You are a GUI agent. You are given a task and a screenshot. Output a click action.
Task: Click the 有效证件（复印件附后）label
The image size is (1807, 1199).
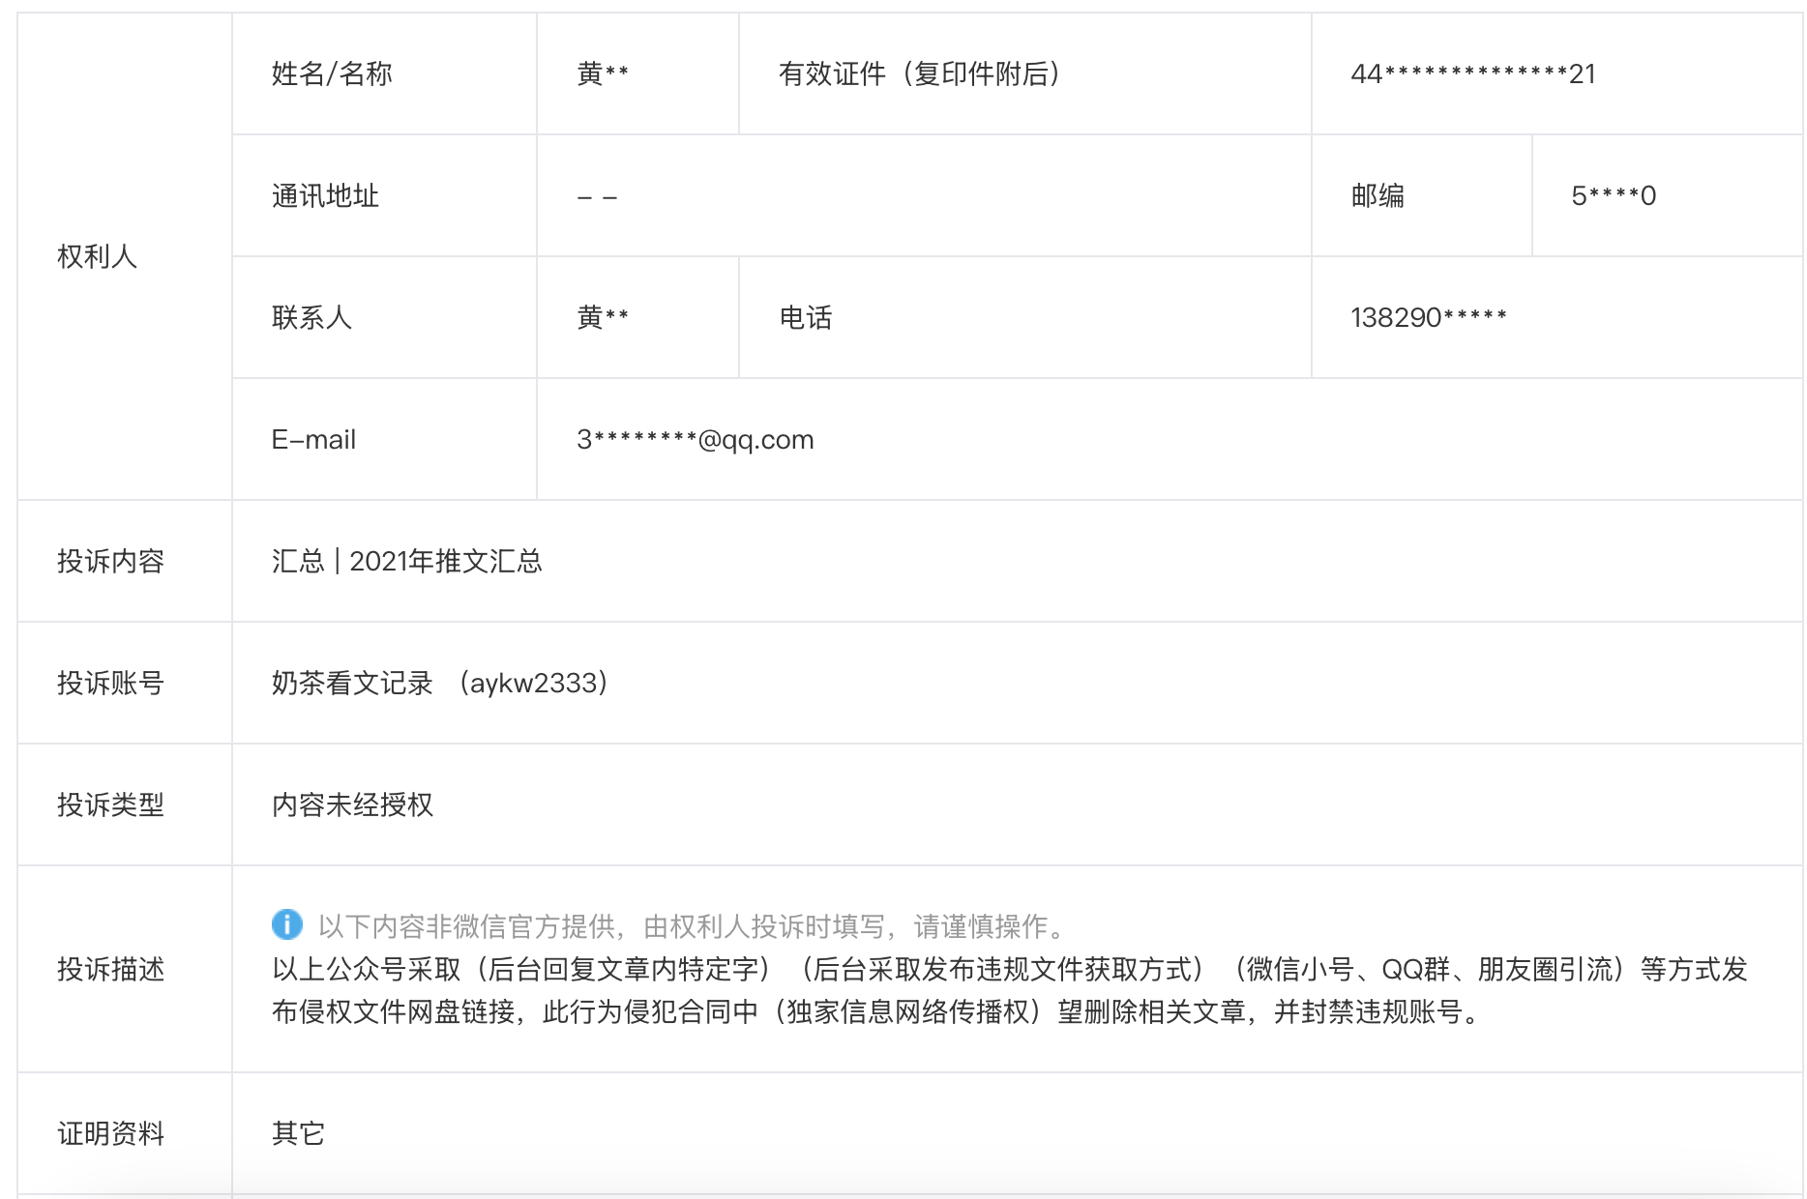point(920,73)
